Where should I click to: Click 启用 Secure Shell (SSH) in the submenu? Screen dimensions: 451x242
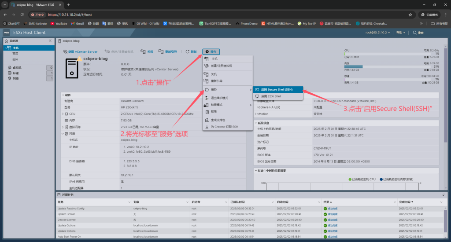(278, 90)
